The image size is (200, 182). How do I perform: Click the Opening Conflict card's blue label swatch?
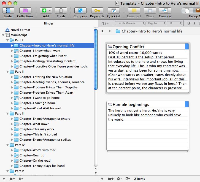click(x=187, y=46)
